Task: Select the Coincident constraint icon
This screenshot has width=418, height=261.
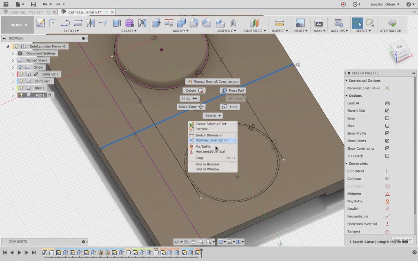Action: [387, 171]
